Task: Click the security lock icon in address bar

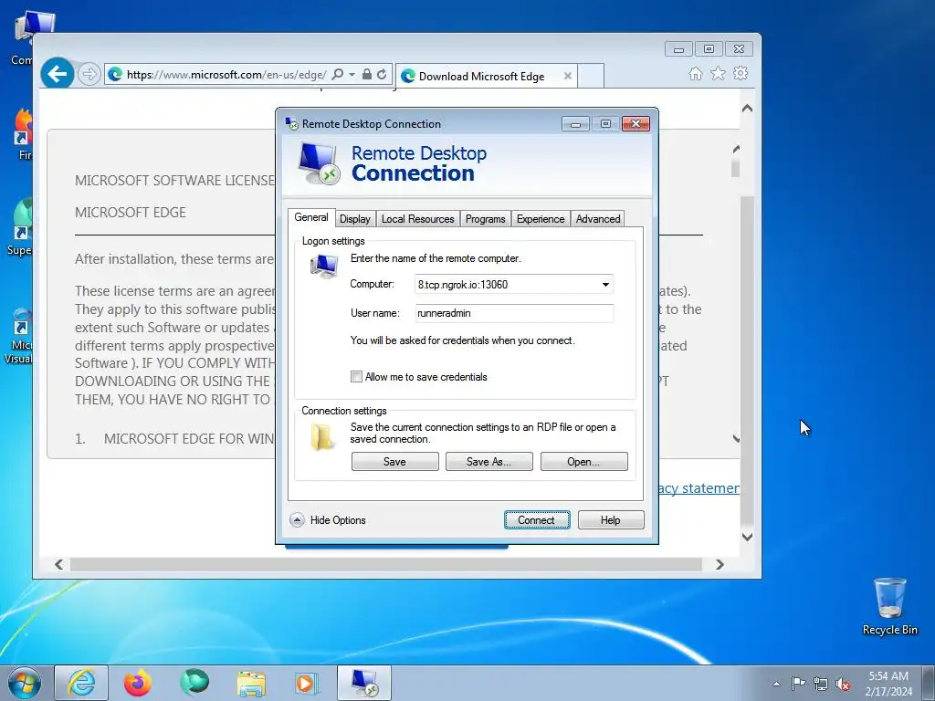Action: (x=367, y=75)
